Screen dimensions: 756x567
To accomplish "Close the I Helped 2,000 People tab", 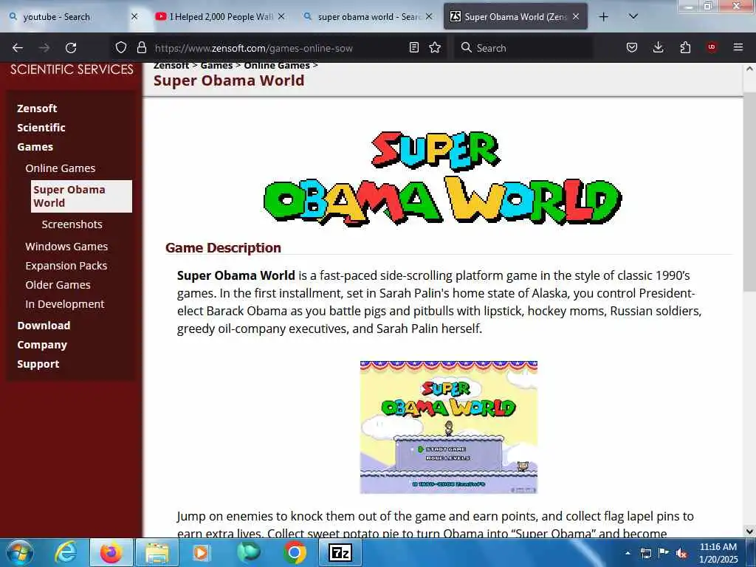I will point(281,17).
